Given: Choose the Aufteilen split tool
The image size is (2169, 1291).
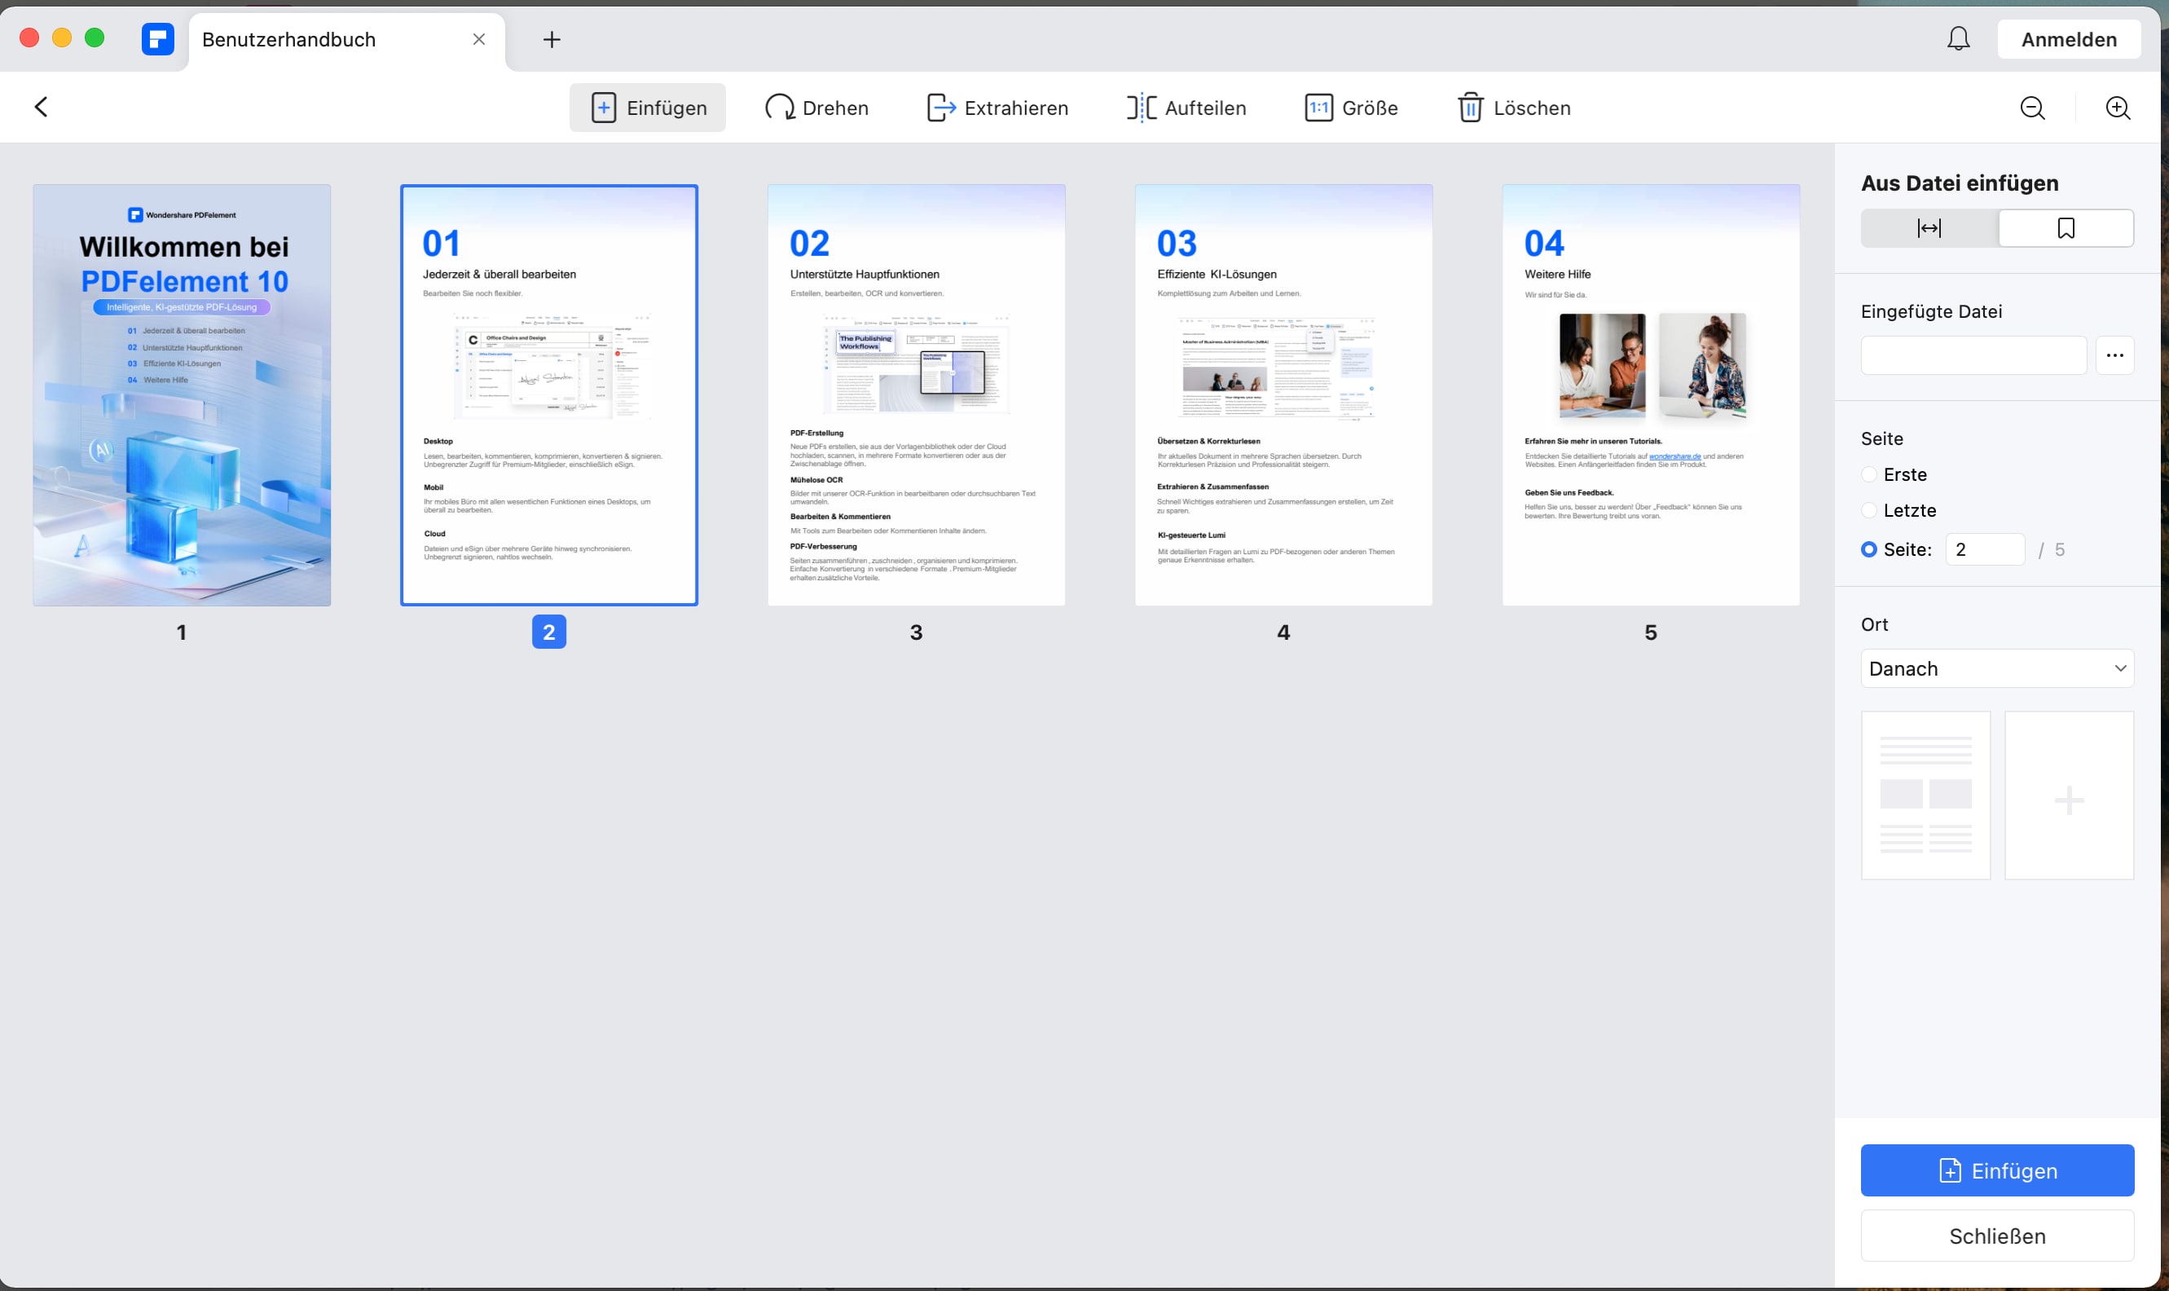Looking at the screenshot, I should click(1187, 108).
